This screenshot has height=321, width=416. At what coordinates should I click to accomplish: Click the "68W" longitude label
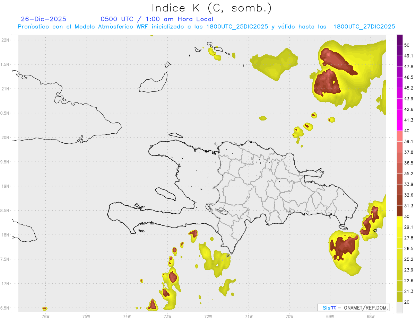click(x=370, y=316)
